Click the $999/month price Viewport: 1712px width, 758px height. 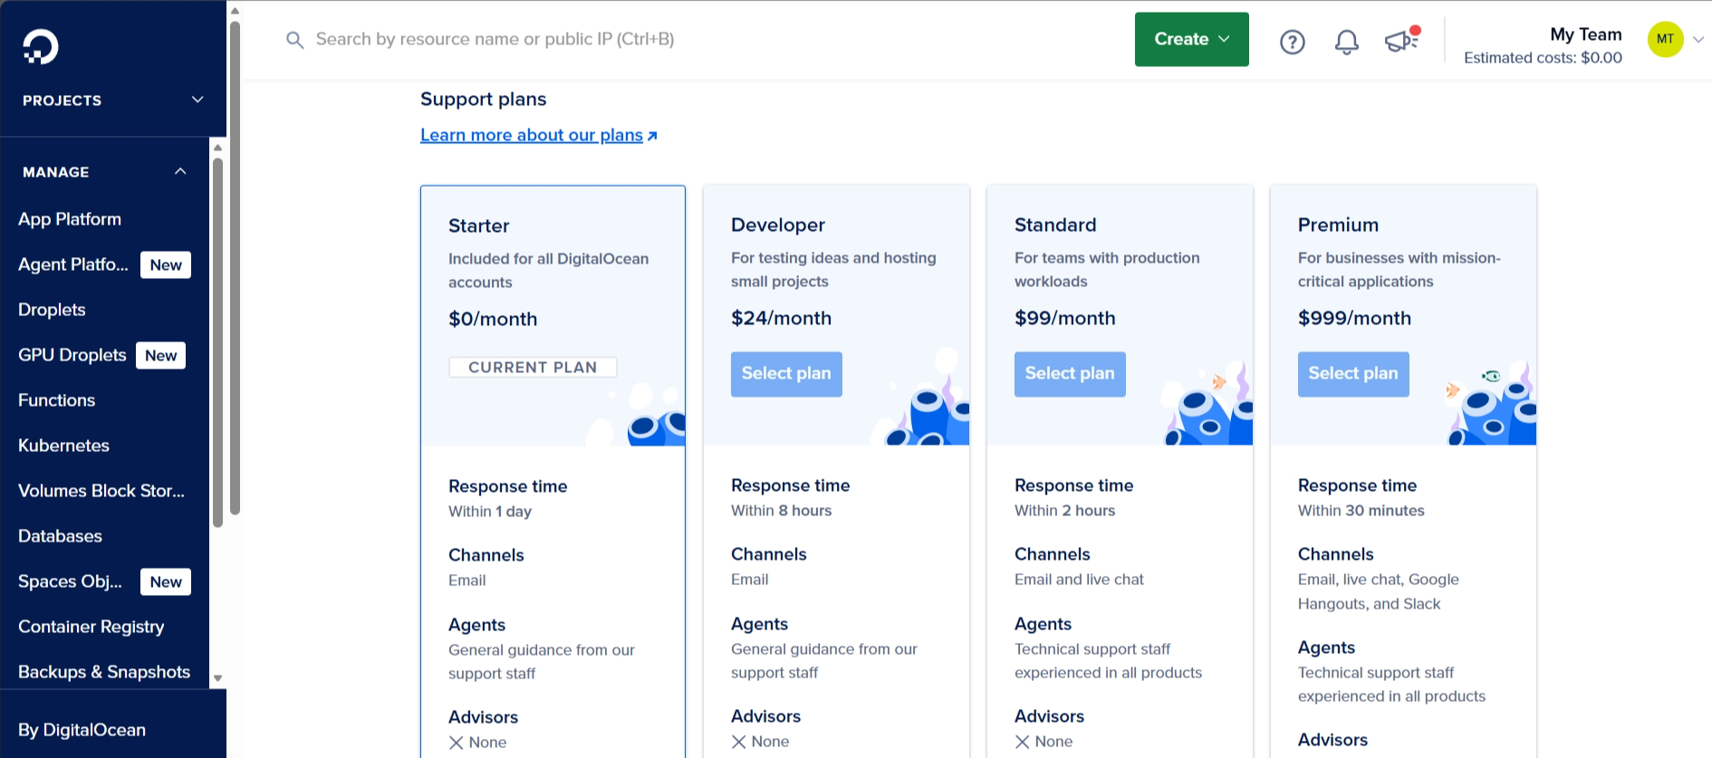click(x=1354, y=319)
